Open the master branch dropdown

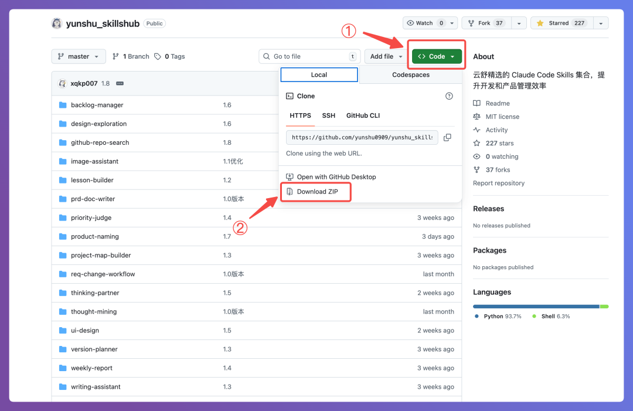(79, 56)
